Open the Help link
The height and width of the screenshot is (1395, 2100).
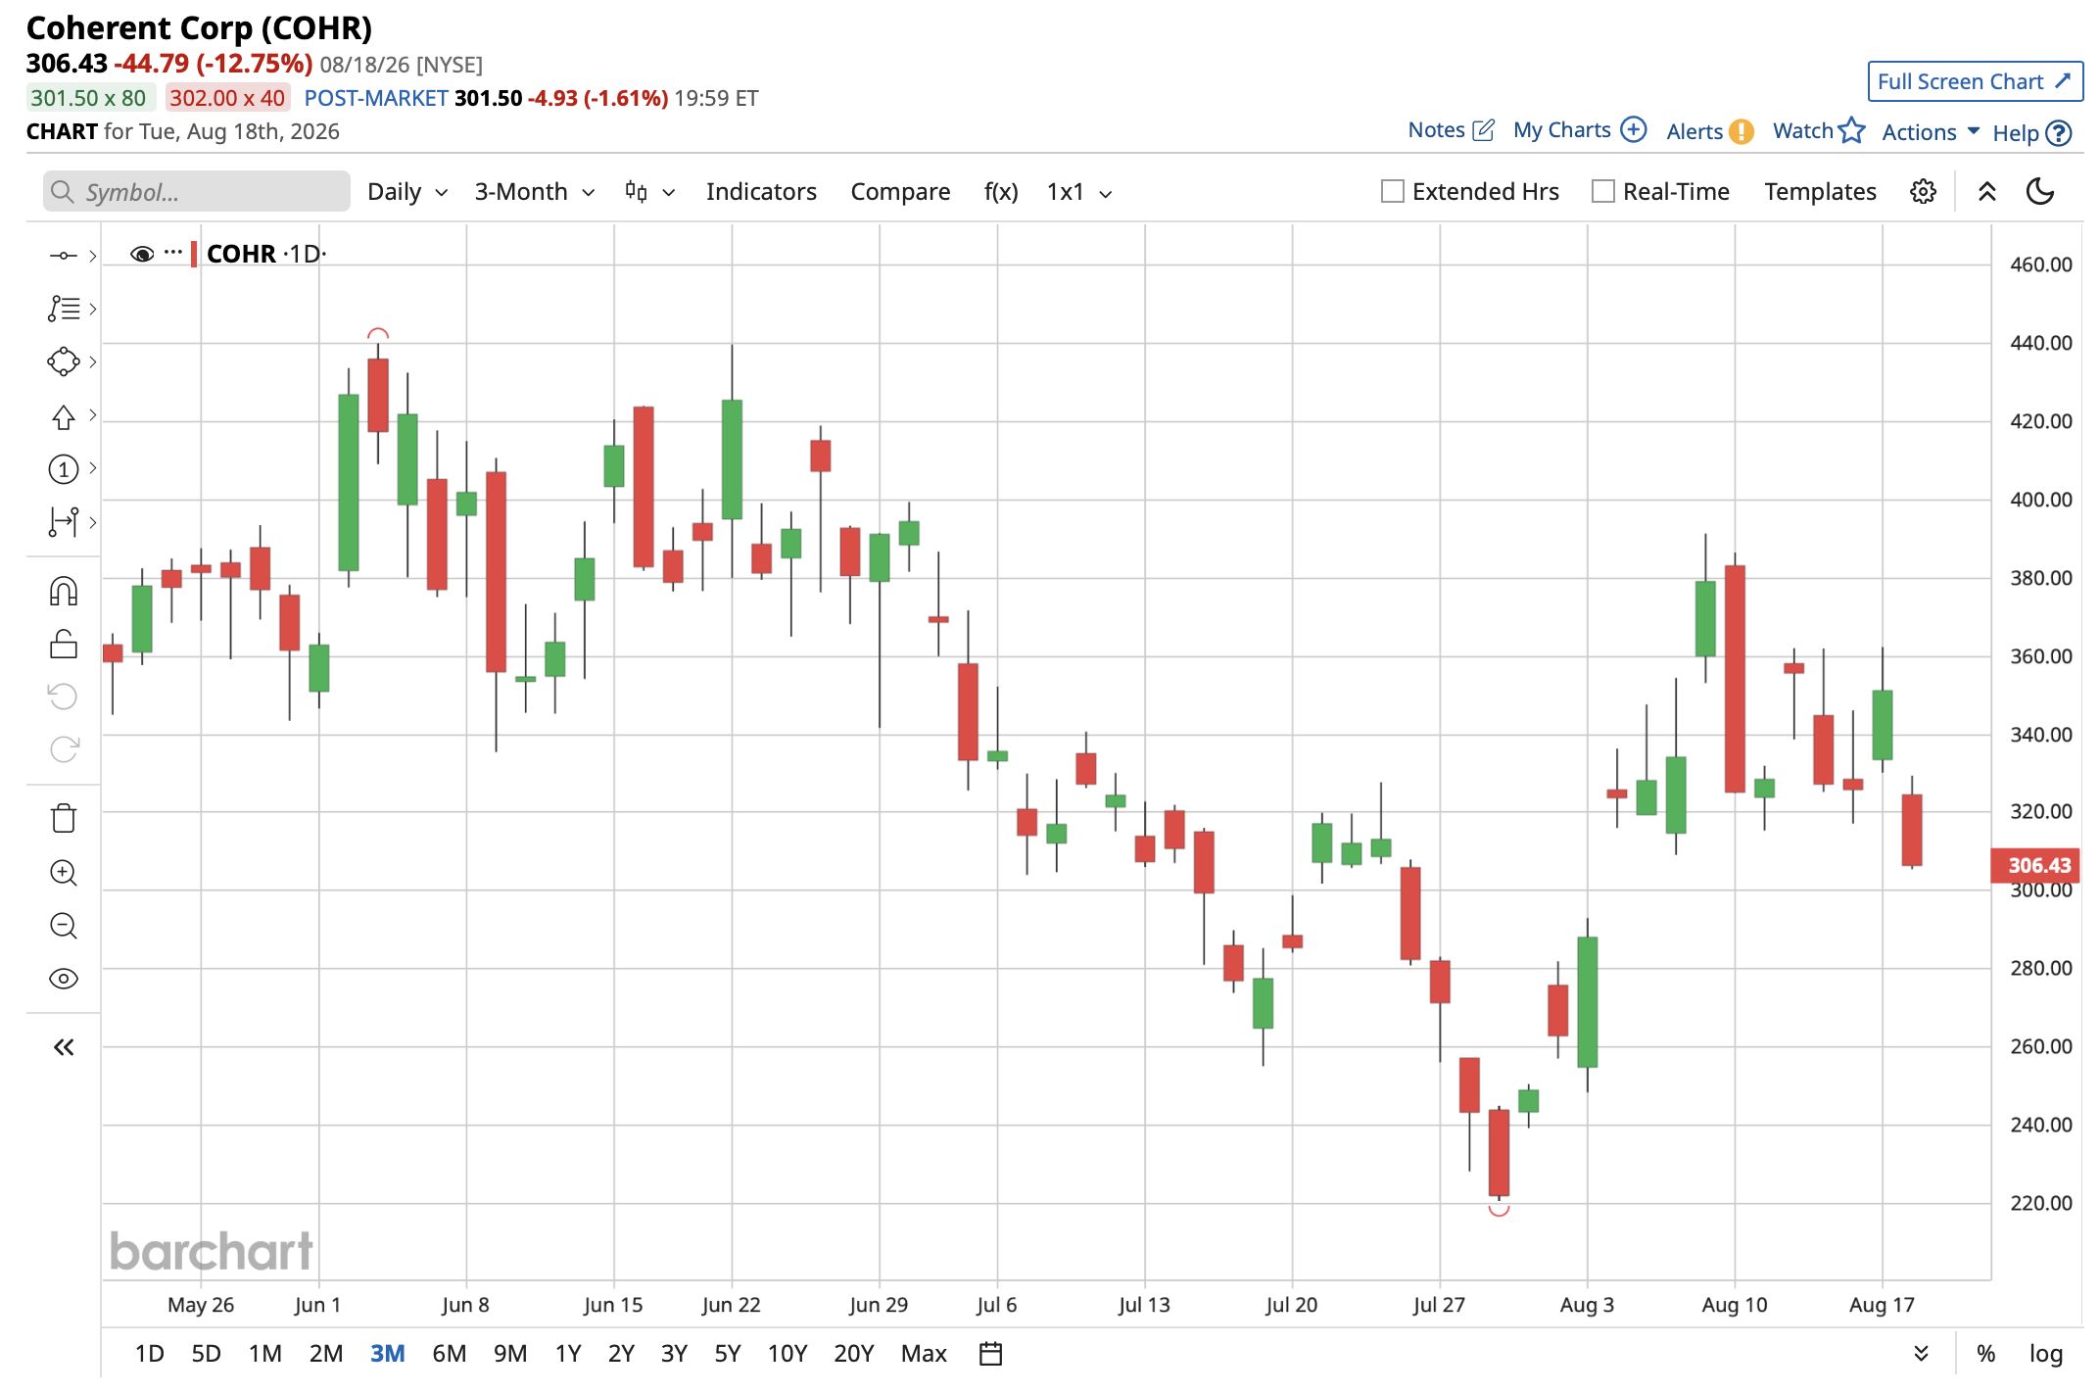[x=2032, y=133]
